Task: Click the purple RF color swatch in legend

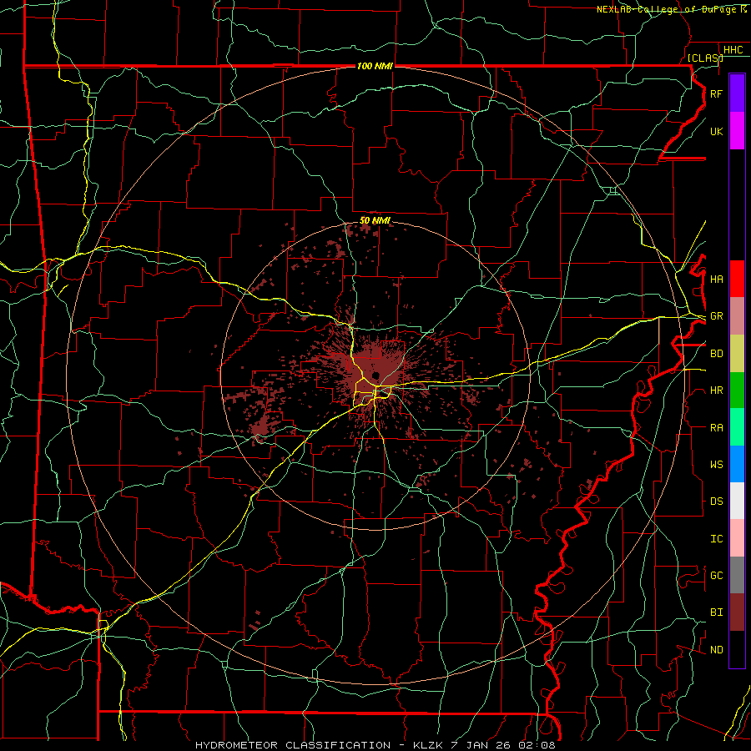Action: [x=737, y=93]
